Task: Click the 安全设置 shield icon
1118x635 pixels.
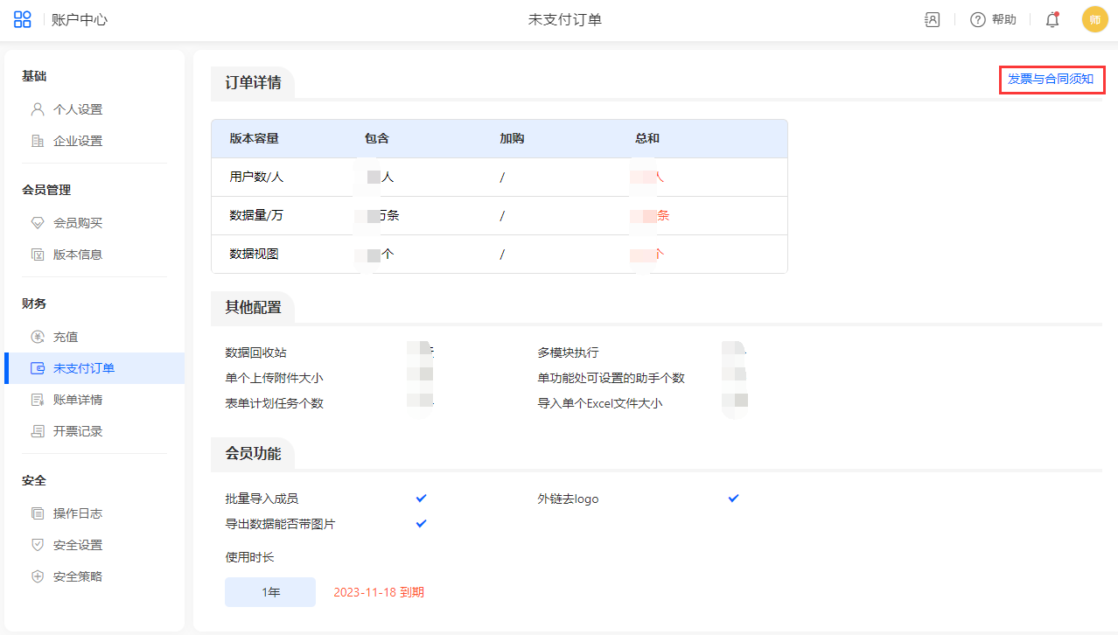Action: tap(37, 545)
